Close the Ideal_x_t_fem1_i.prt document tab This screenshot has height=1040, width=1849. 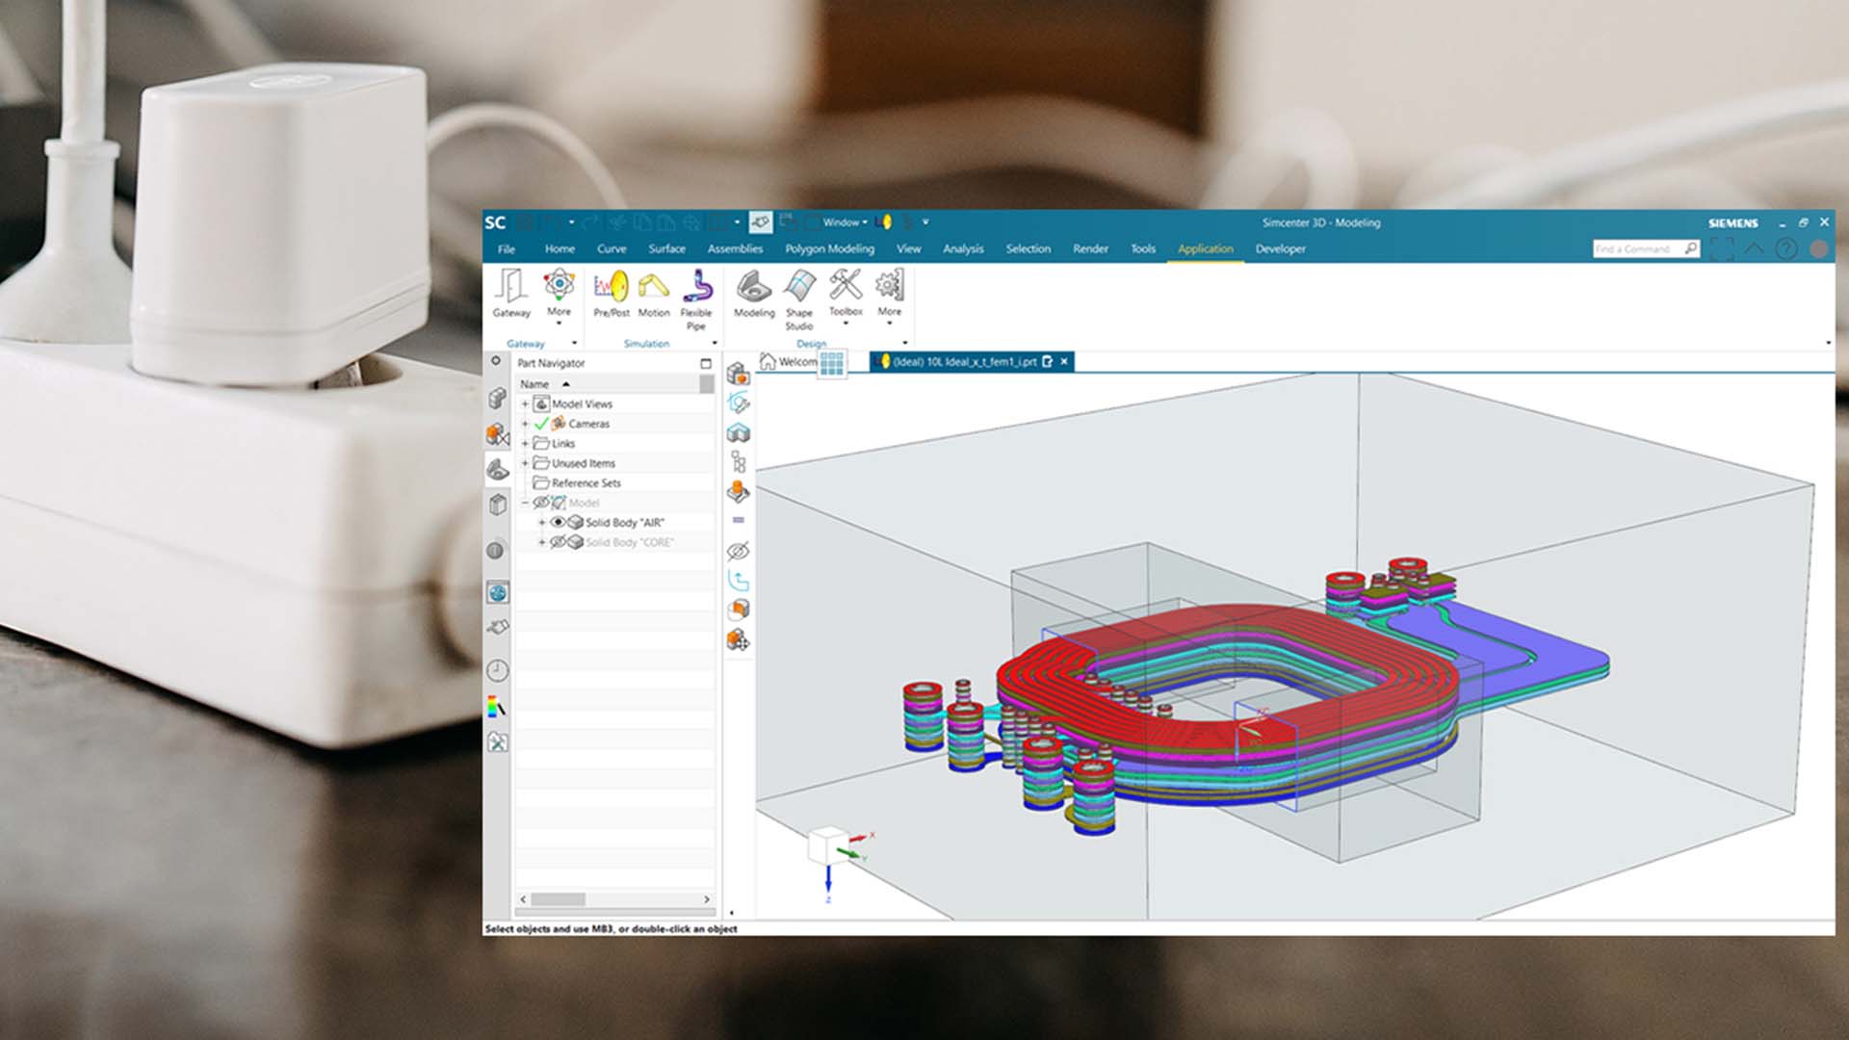(x=1063, y=361)
